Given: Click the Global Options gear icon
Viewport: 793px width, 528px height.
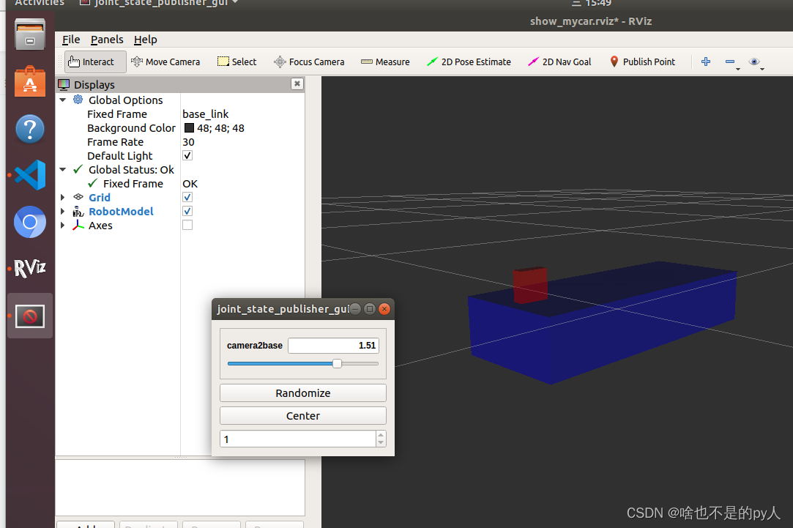Looking at the screenshot, I should click(x=78, y=100).
